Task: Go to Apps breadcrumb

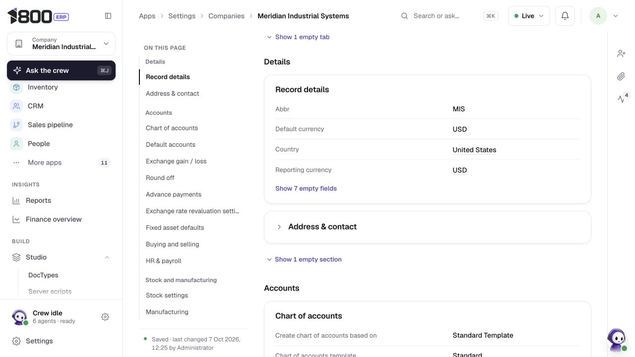Action: tap(147, 16)
